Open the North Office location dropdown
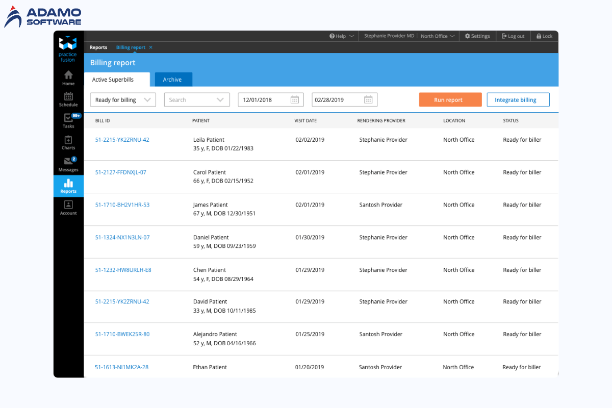This screenshot has height=408, width=612. tap(437, 36)
